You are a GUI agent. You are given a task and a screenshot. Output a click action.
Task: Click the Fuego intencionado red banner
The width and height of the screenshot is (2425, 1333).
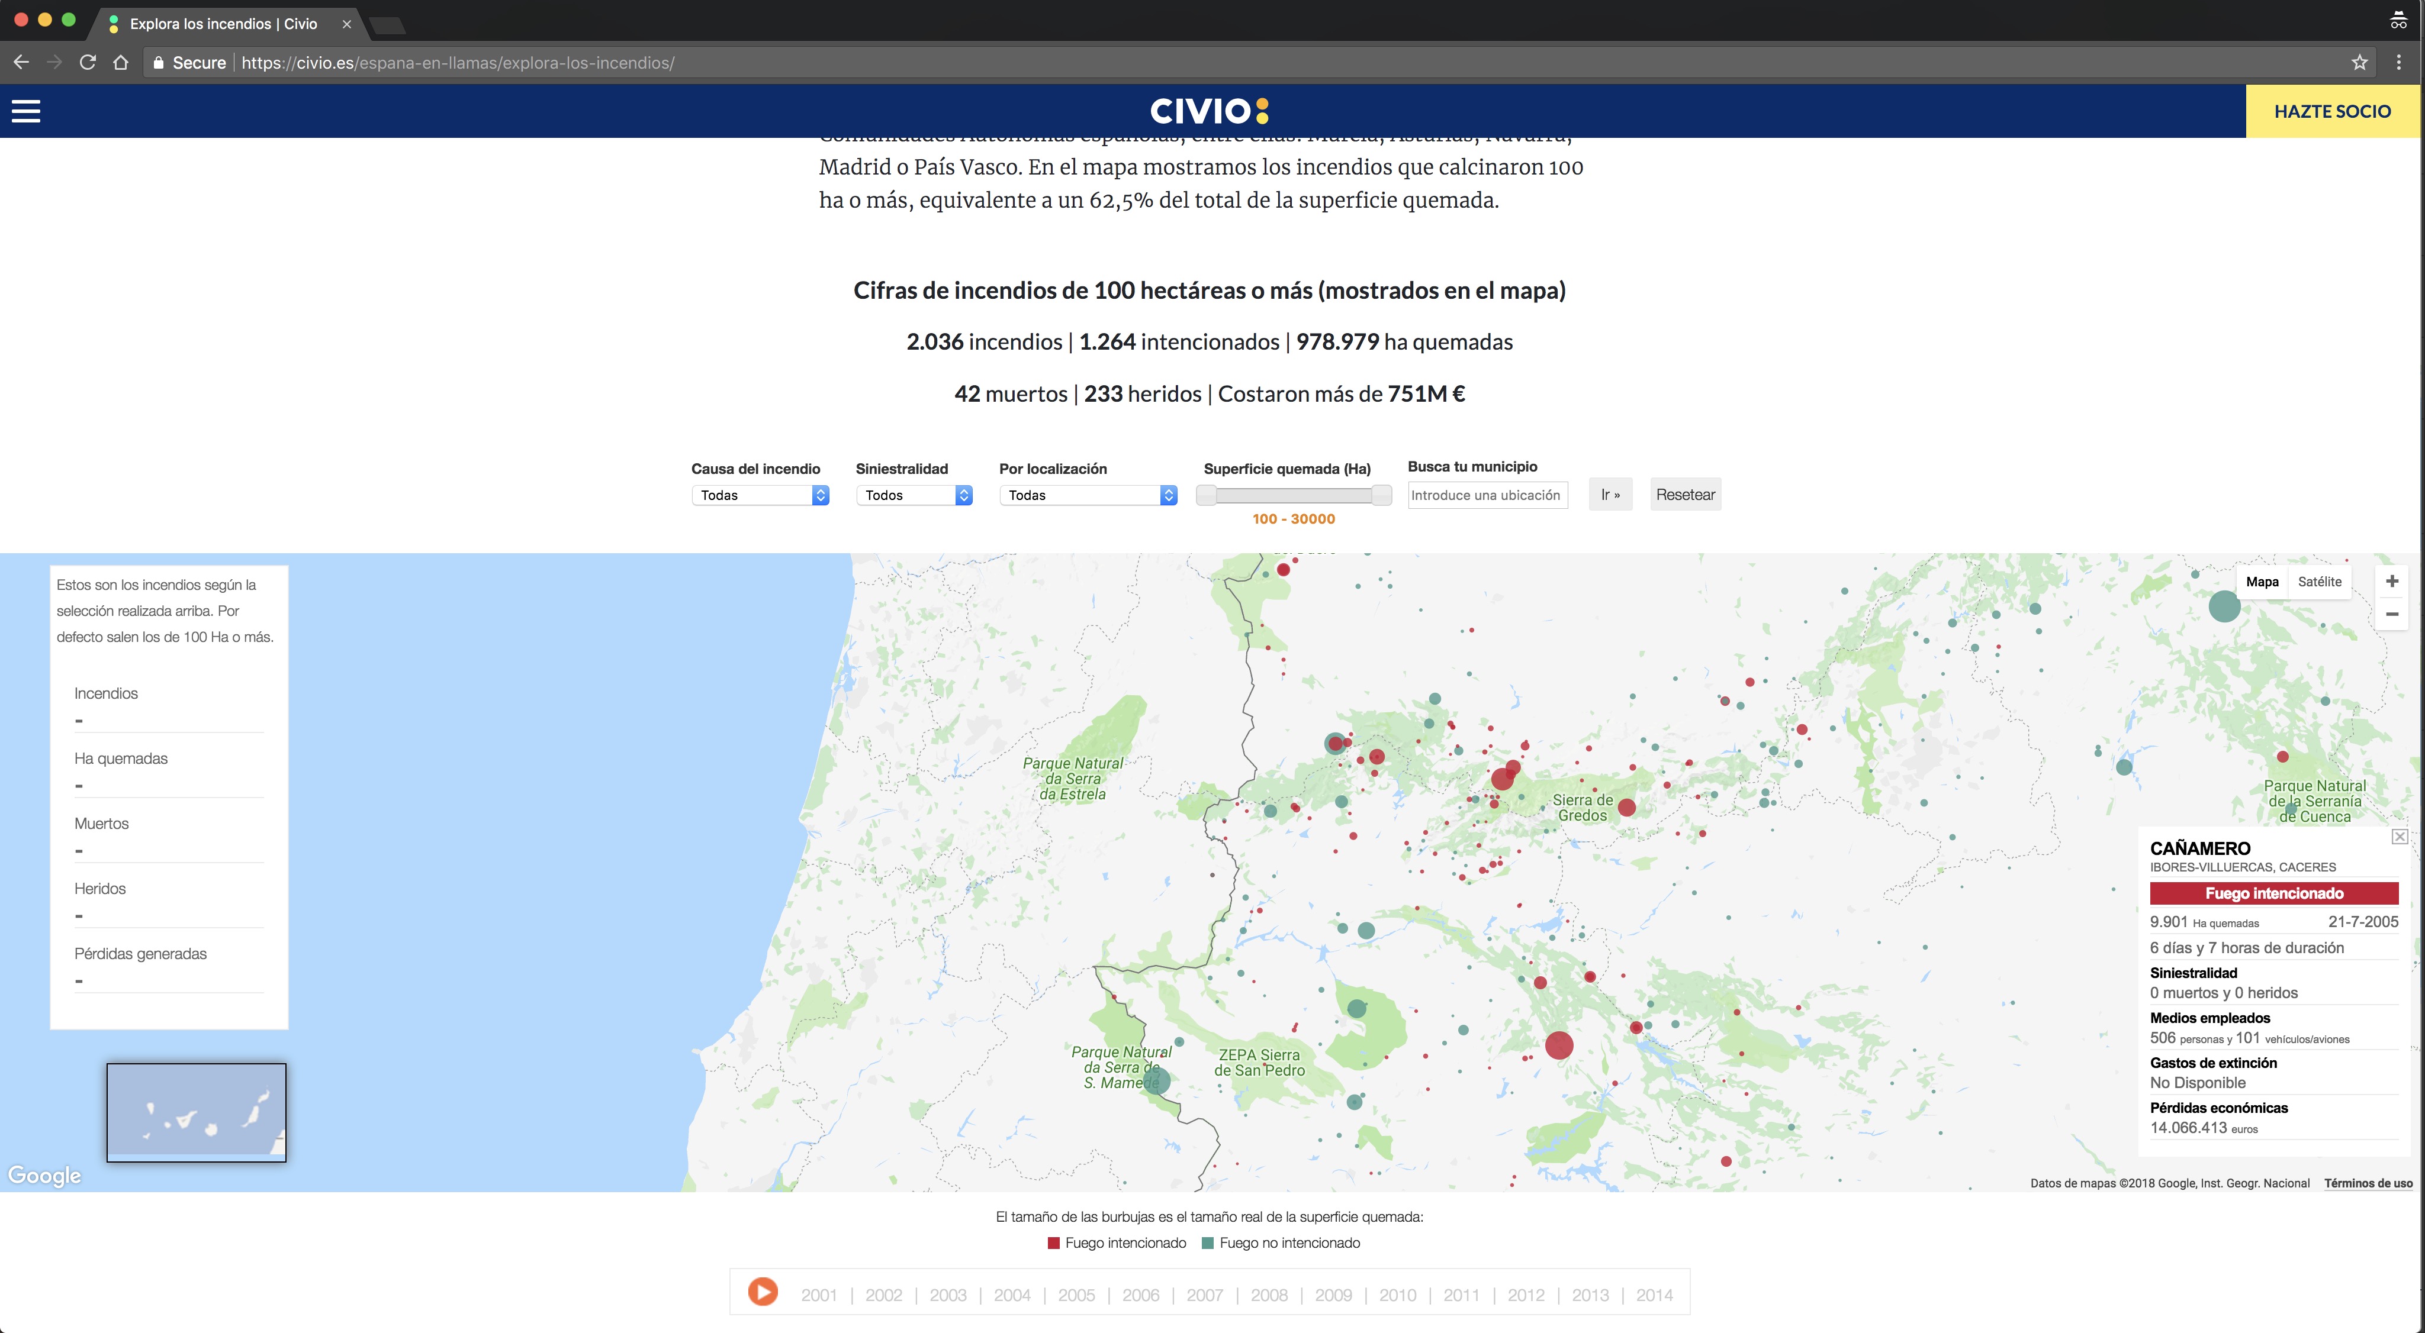point(2273,893)
